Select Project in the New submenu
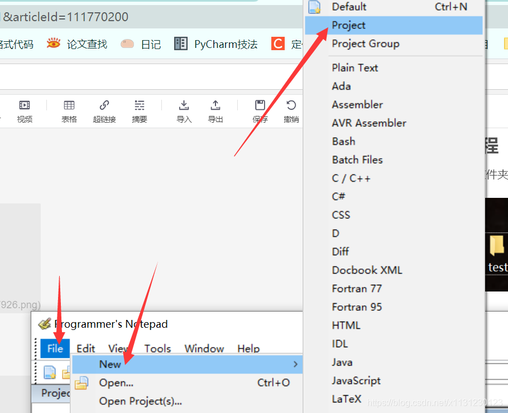Image resolution: width=508 pixels, height=413 pixels. pyautogui.click(x=394, y=25)
